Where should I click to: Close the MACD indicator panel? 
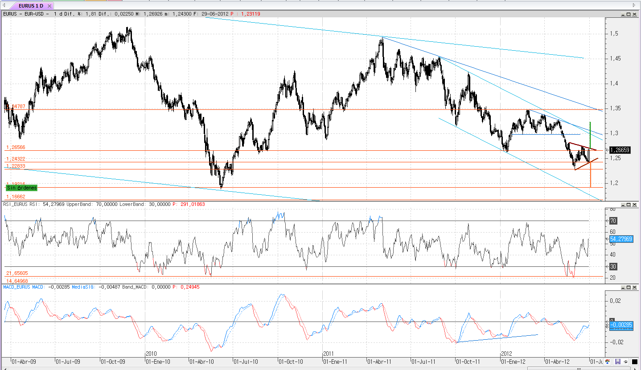click(635, 288)
